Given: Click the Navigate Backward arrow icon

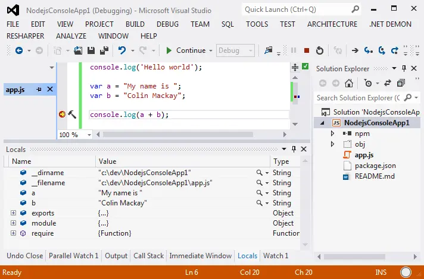Looking at the screenshot, I should 19,50.
